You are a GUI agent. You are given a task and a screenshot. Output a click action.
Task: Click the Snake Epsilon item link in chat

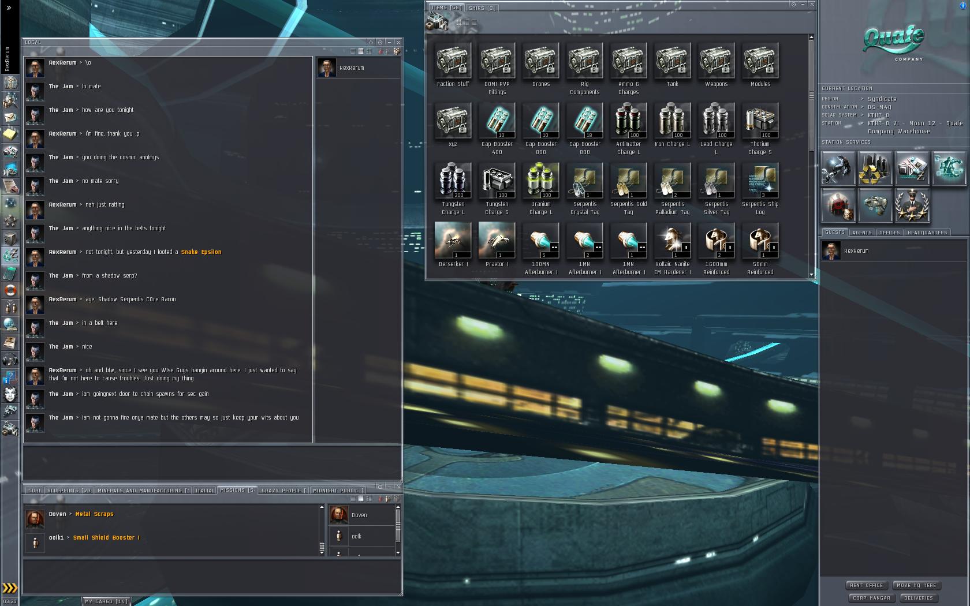pos(201,252)
